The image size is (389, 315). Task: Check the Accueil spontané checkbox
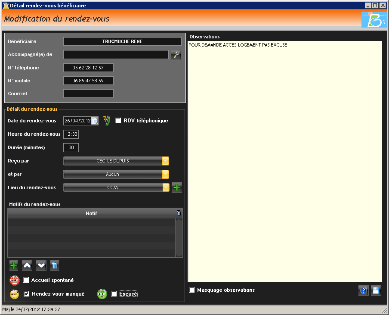point(26,281)
